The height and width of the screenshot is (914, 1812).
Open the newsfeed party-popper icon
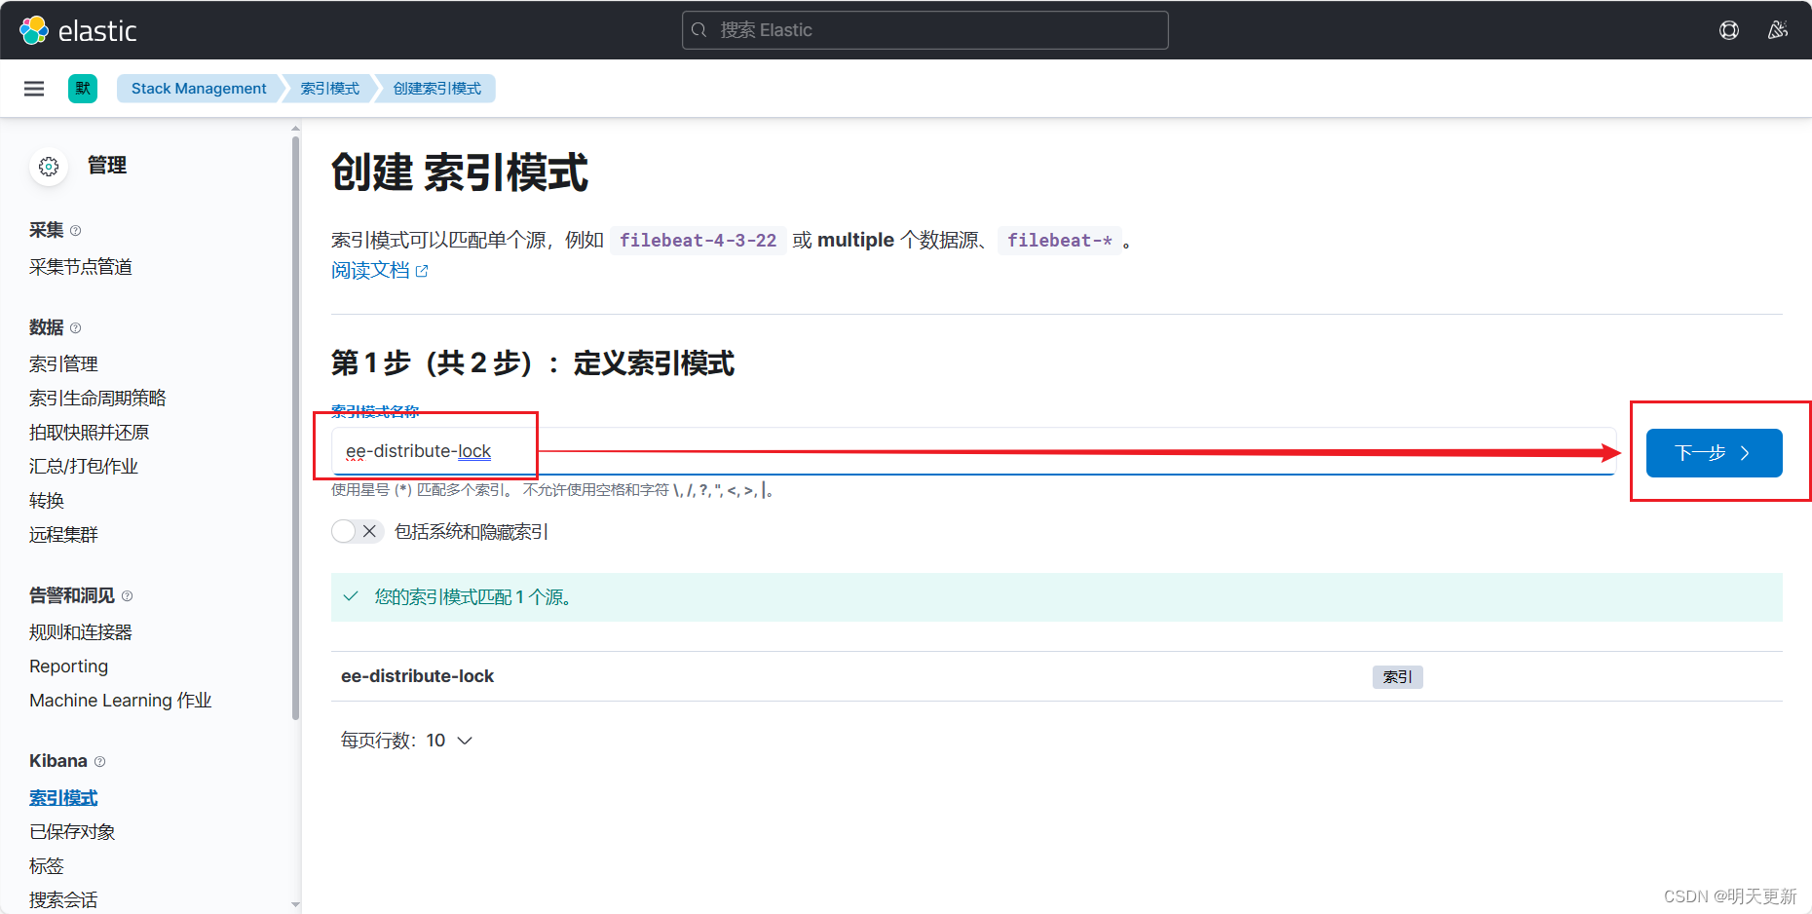click(1778, 30)
